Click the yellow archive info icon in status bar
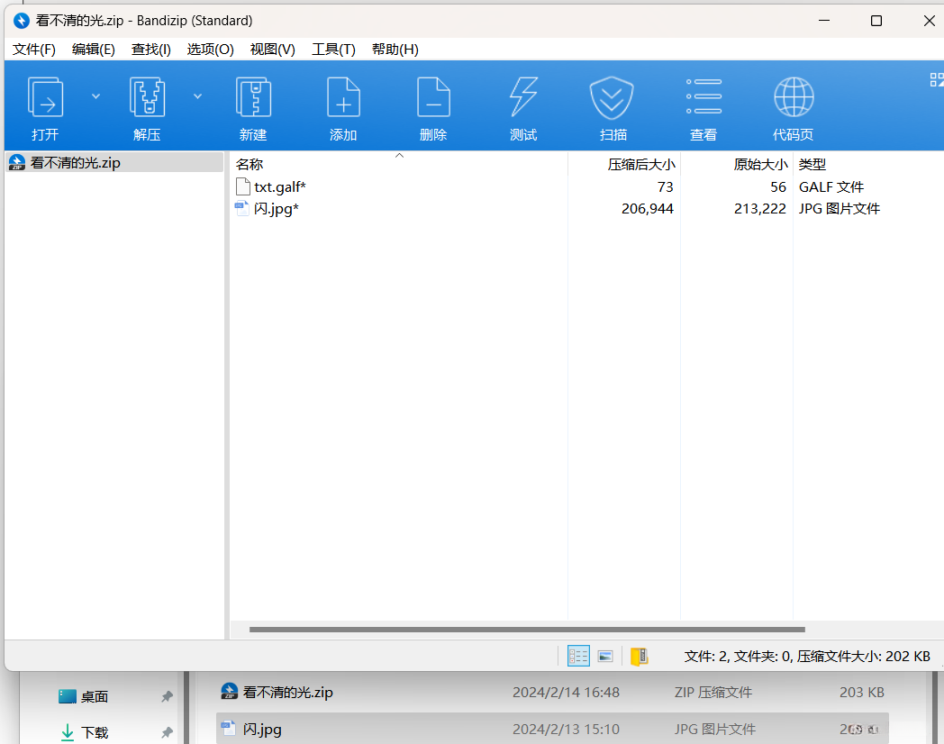Image resolution: width=944 pixels, height=744 pixels. click(x=639, y=656)
